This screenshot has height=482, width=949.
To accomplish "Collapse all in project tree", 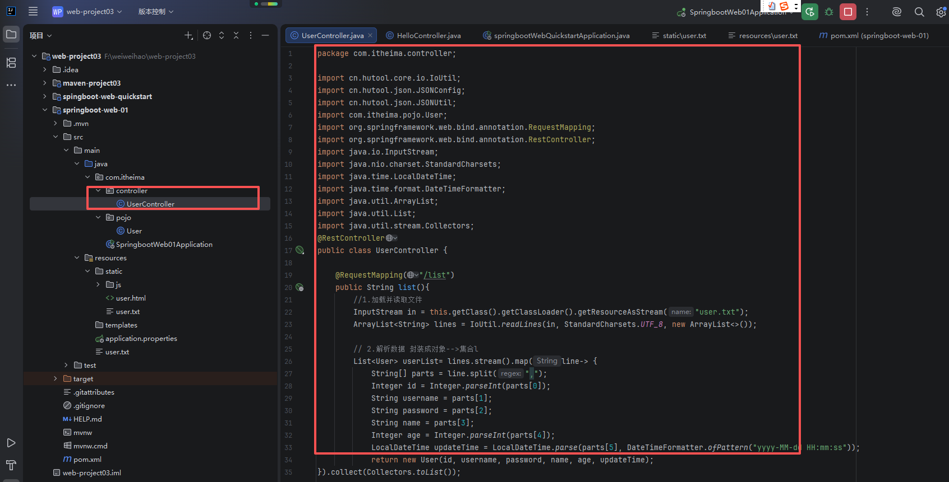I will pyautogui.click(x=236, y=35).
